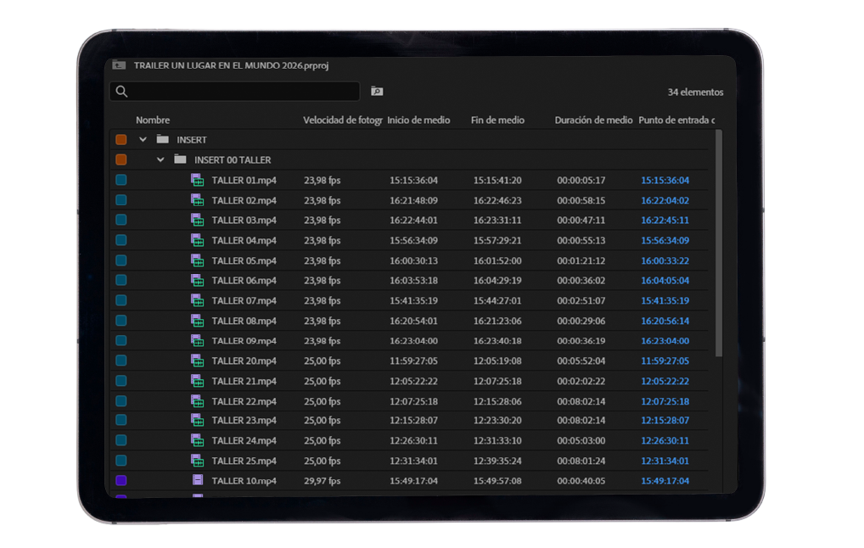Click the TALLER 10.mp4 clip icon

(197, 481)
